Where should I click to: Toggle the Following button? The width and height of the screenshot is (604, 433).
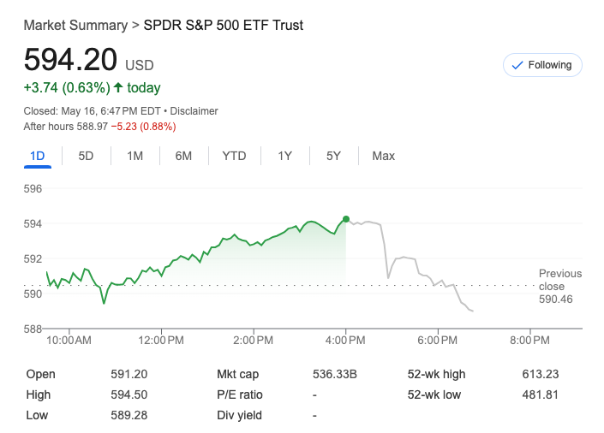(542, 65)
